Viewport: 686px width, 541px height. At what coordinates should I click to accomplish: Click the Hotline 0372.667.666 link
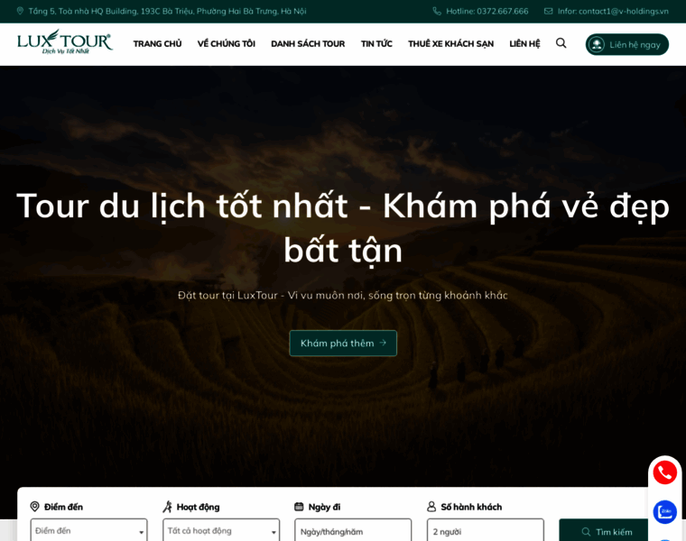click(x=487, y=11)
